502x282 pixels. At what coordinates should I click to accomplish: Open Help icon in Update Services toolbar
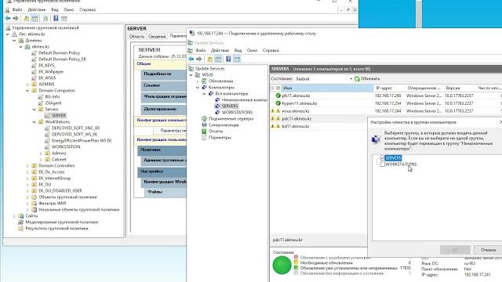(228, 60)
